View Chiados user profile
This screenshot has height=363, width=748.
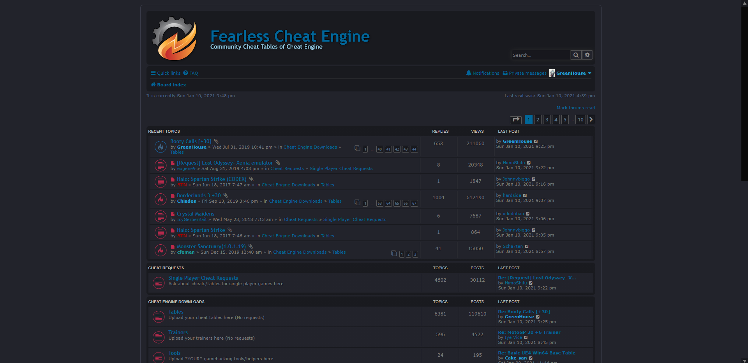(187, 202)
